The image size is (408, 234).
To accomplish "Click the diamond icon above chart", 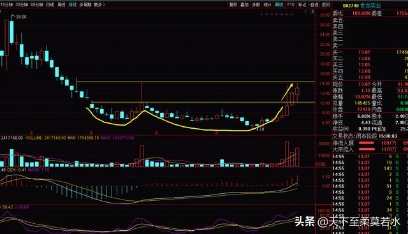I will [306, 11].
